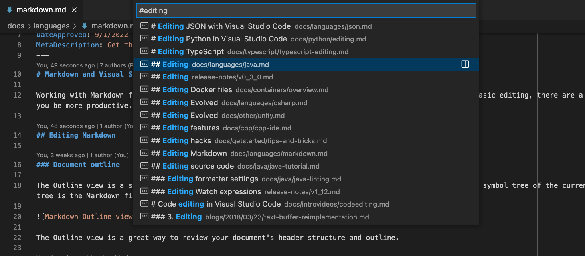Click the symbol icon beside "Editing Docker files"
The image size is (585, 256).
tap(144, 89)
